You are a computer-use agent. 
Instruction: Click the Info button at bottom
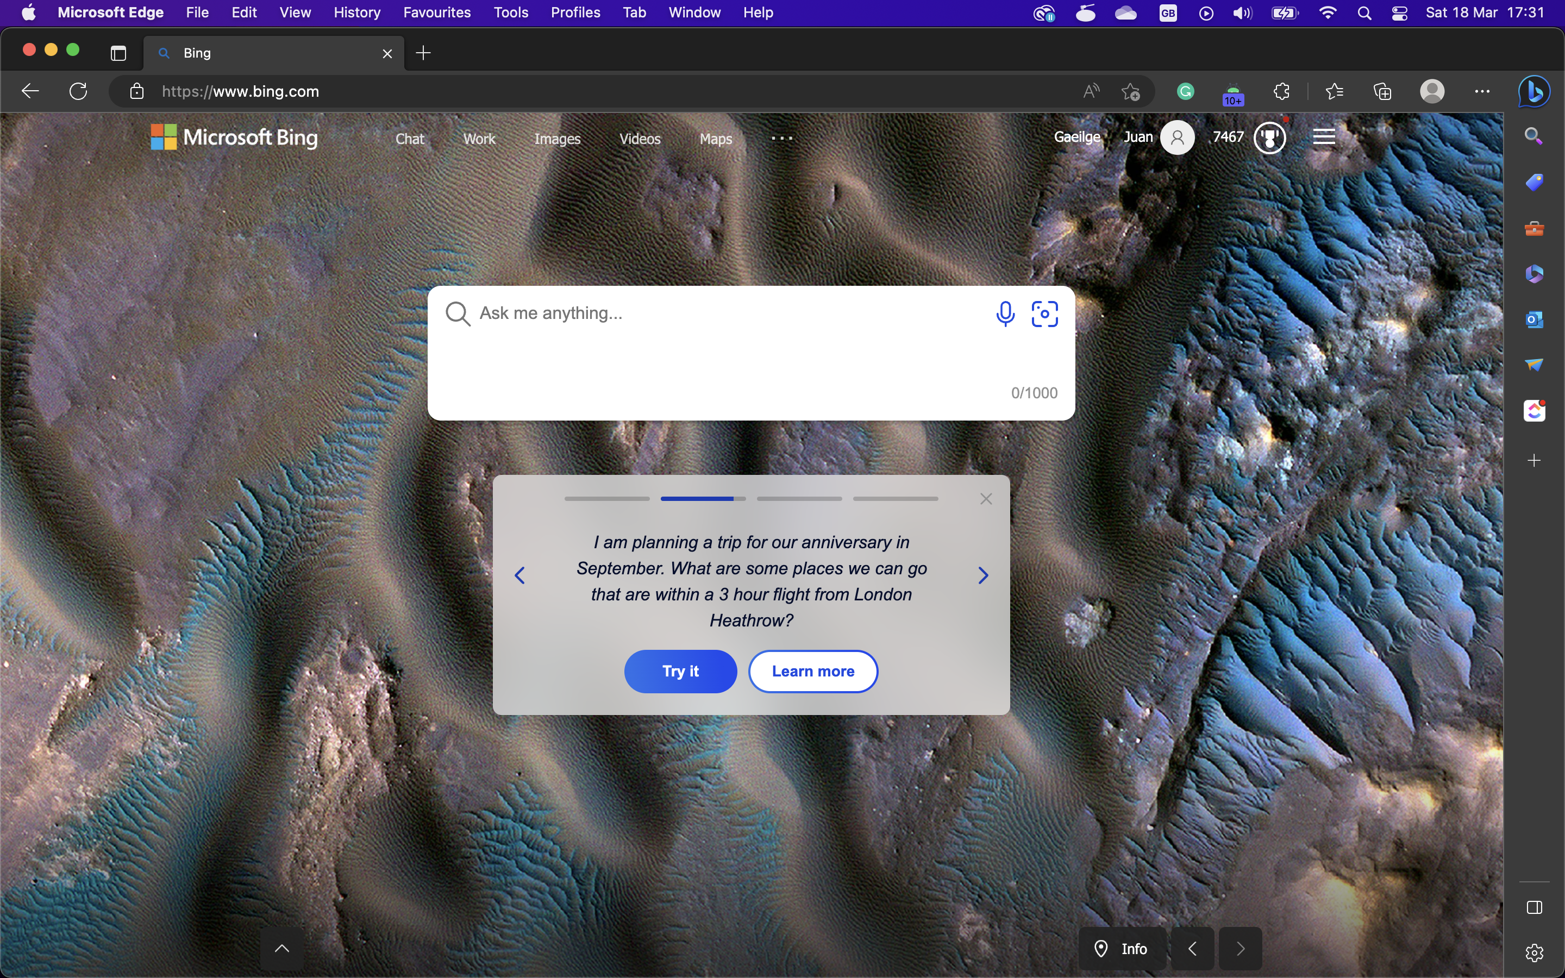click(x=1123, y=948)
